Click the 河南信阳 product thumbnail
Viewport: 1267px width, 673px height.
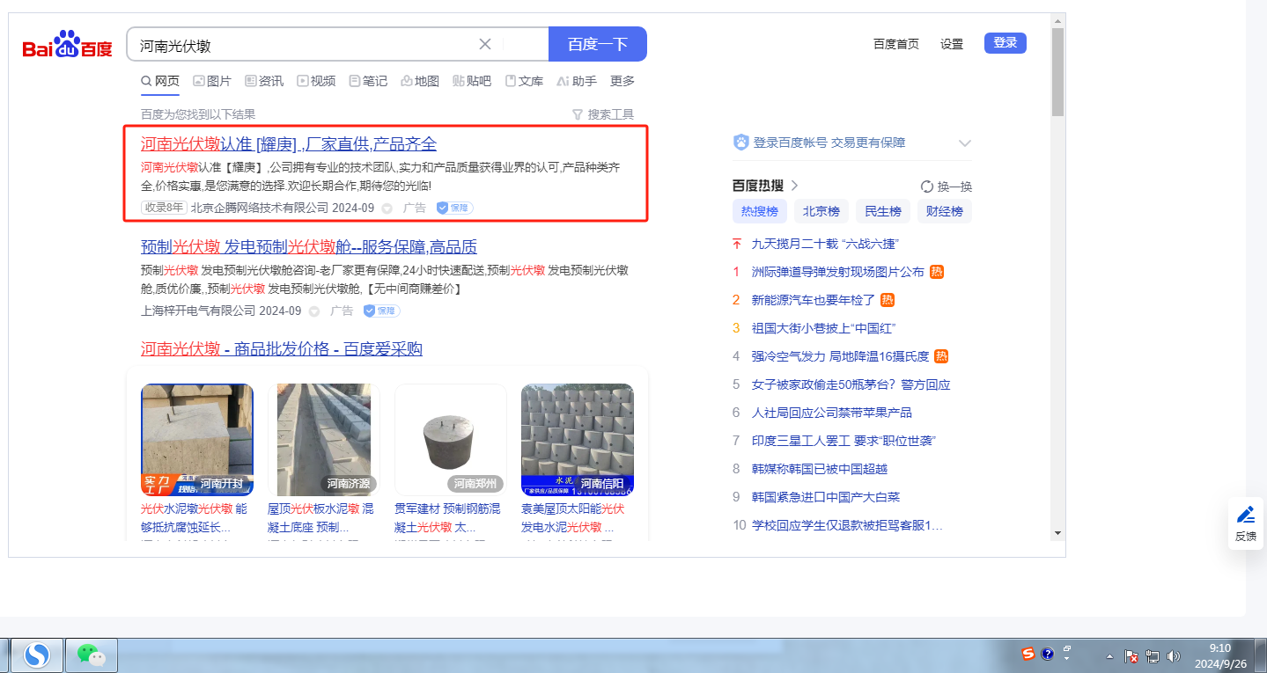[578, 440]
